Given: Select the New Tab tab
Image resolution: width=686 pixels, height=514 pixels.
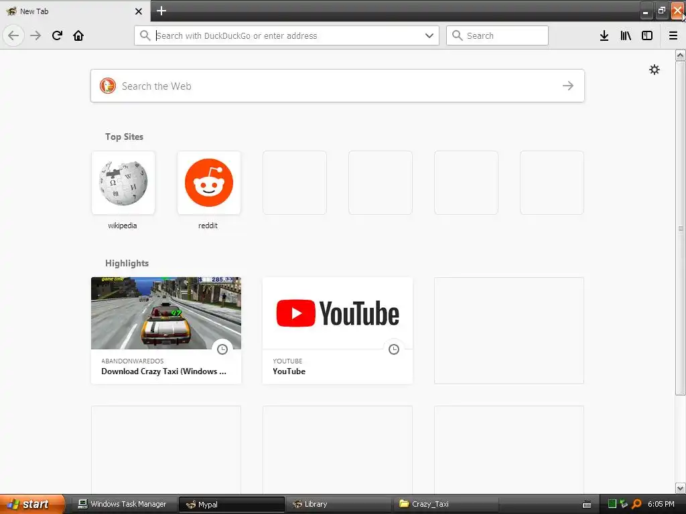Looking at the screenshot, I should click(x=75, y=11).
